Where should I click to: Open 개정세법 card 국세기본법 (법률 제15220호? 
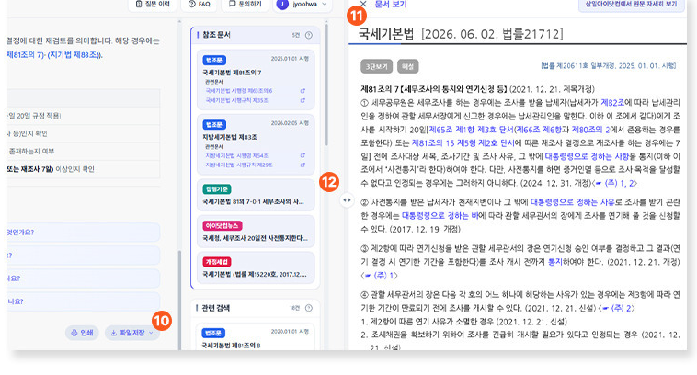pyautogui.click(x=256, y=267)
